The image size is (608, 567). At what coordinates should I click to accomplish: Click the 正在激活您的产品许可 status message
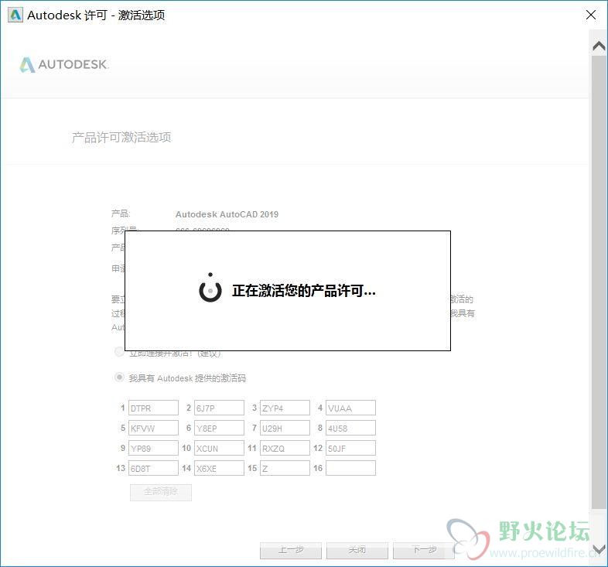coord(304,291)
